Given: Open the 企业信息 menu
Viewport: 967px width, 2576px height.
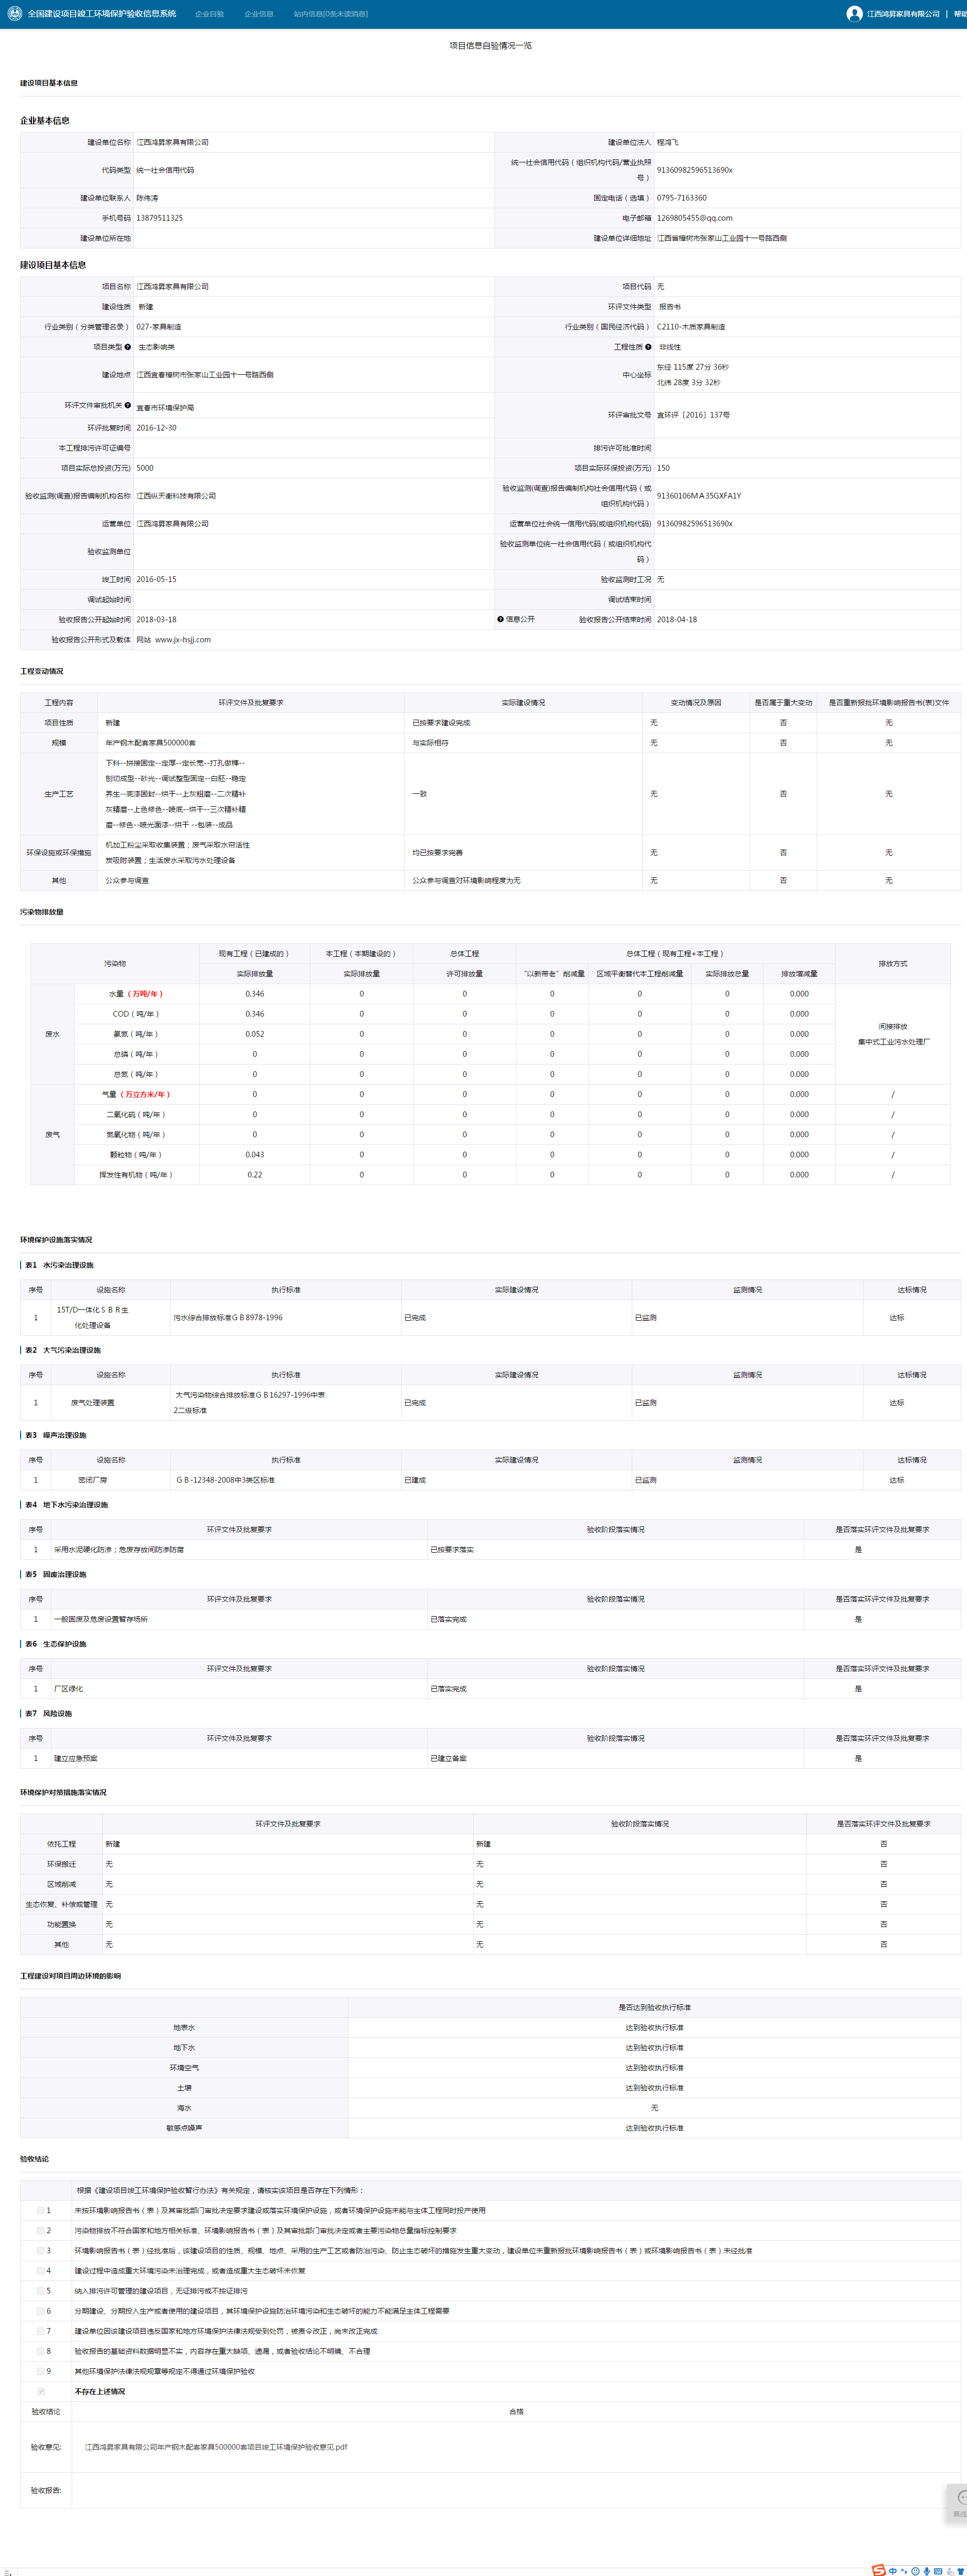Looking at the screenshot, I should pos(258,14).
